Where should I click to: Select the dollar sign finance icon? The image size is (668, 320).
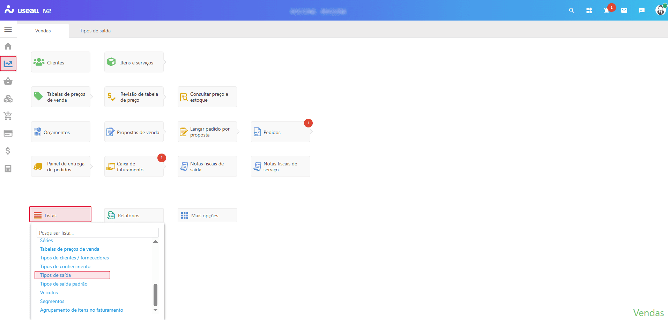8,151
